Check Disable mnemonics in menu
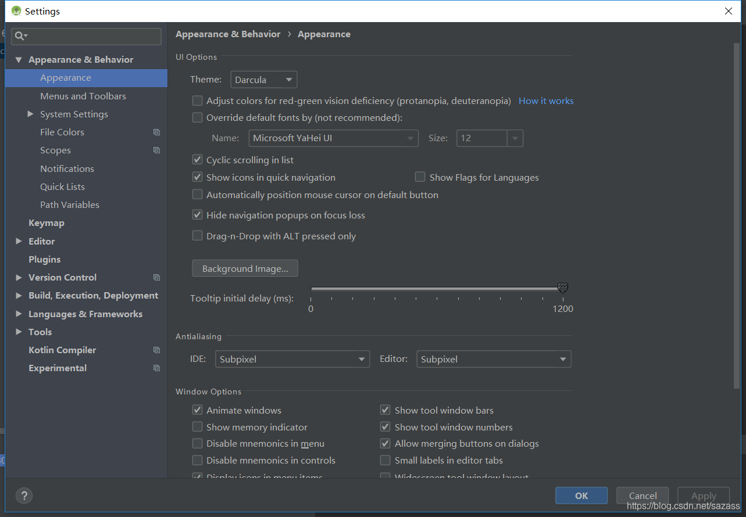Screen dimensions: 746x517 click(198, 443)
